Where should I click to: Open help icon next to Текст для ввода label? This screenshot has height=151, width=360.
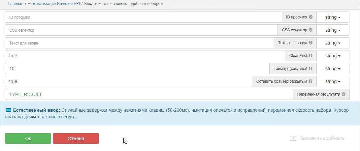(311, 43)
